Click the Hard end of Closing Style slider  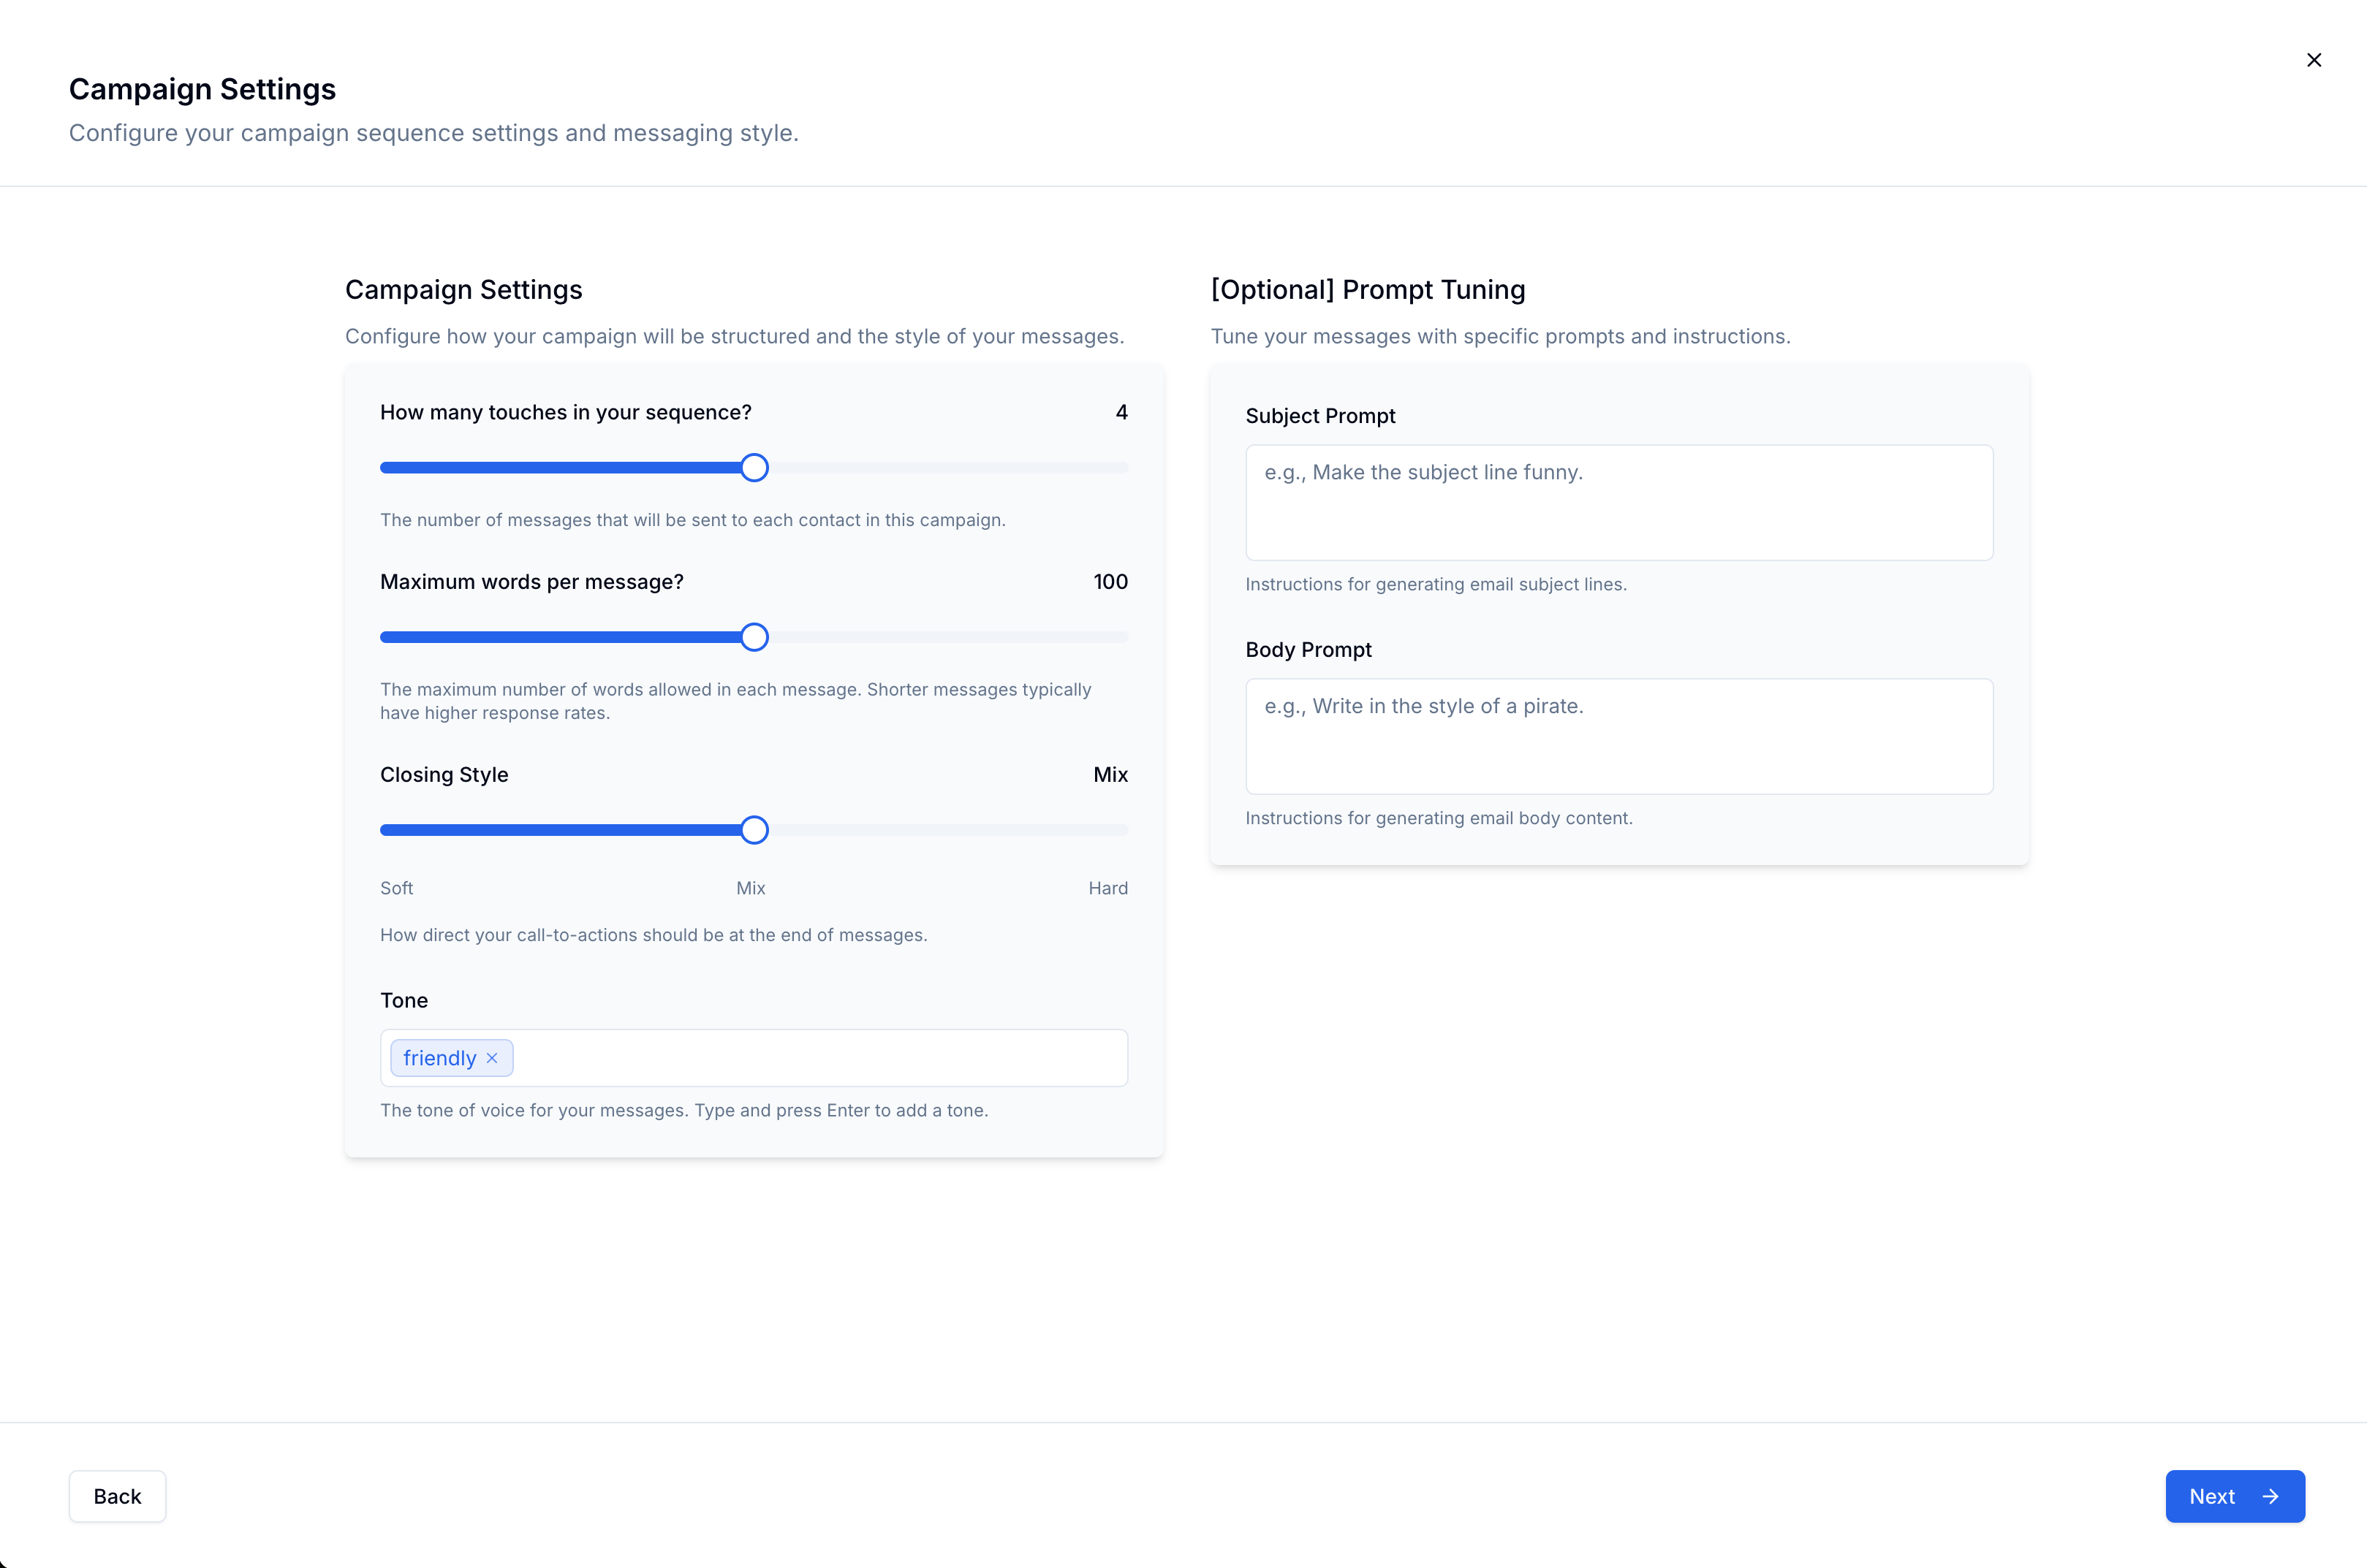[1123, 830]
